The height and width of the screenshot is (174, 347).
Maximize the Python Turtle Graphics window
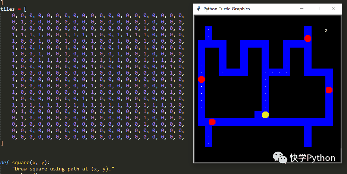pos(318,9)
